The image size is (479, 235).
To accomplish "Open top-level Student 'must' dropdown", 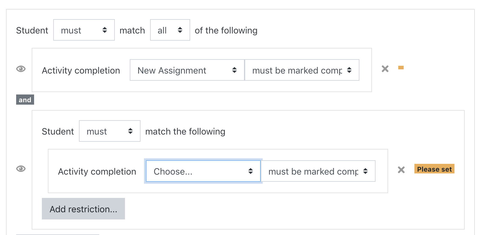I will click(84, 30).
